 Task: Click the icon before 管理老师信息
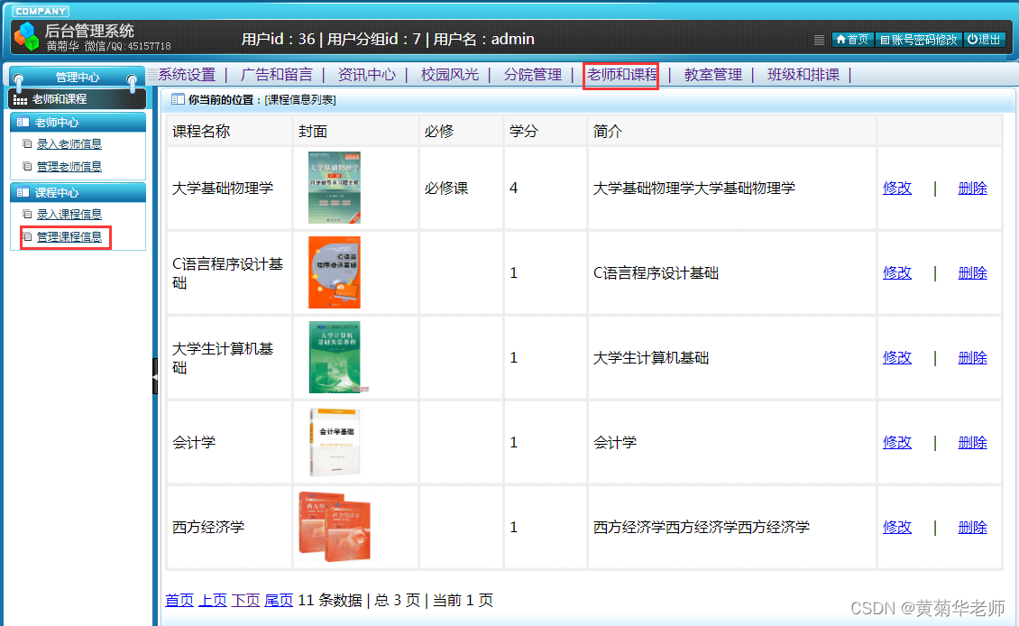coord(27,166)
